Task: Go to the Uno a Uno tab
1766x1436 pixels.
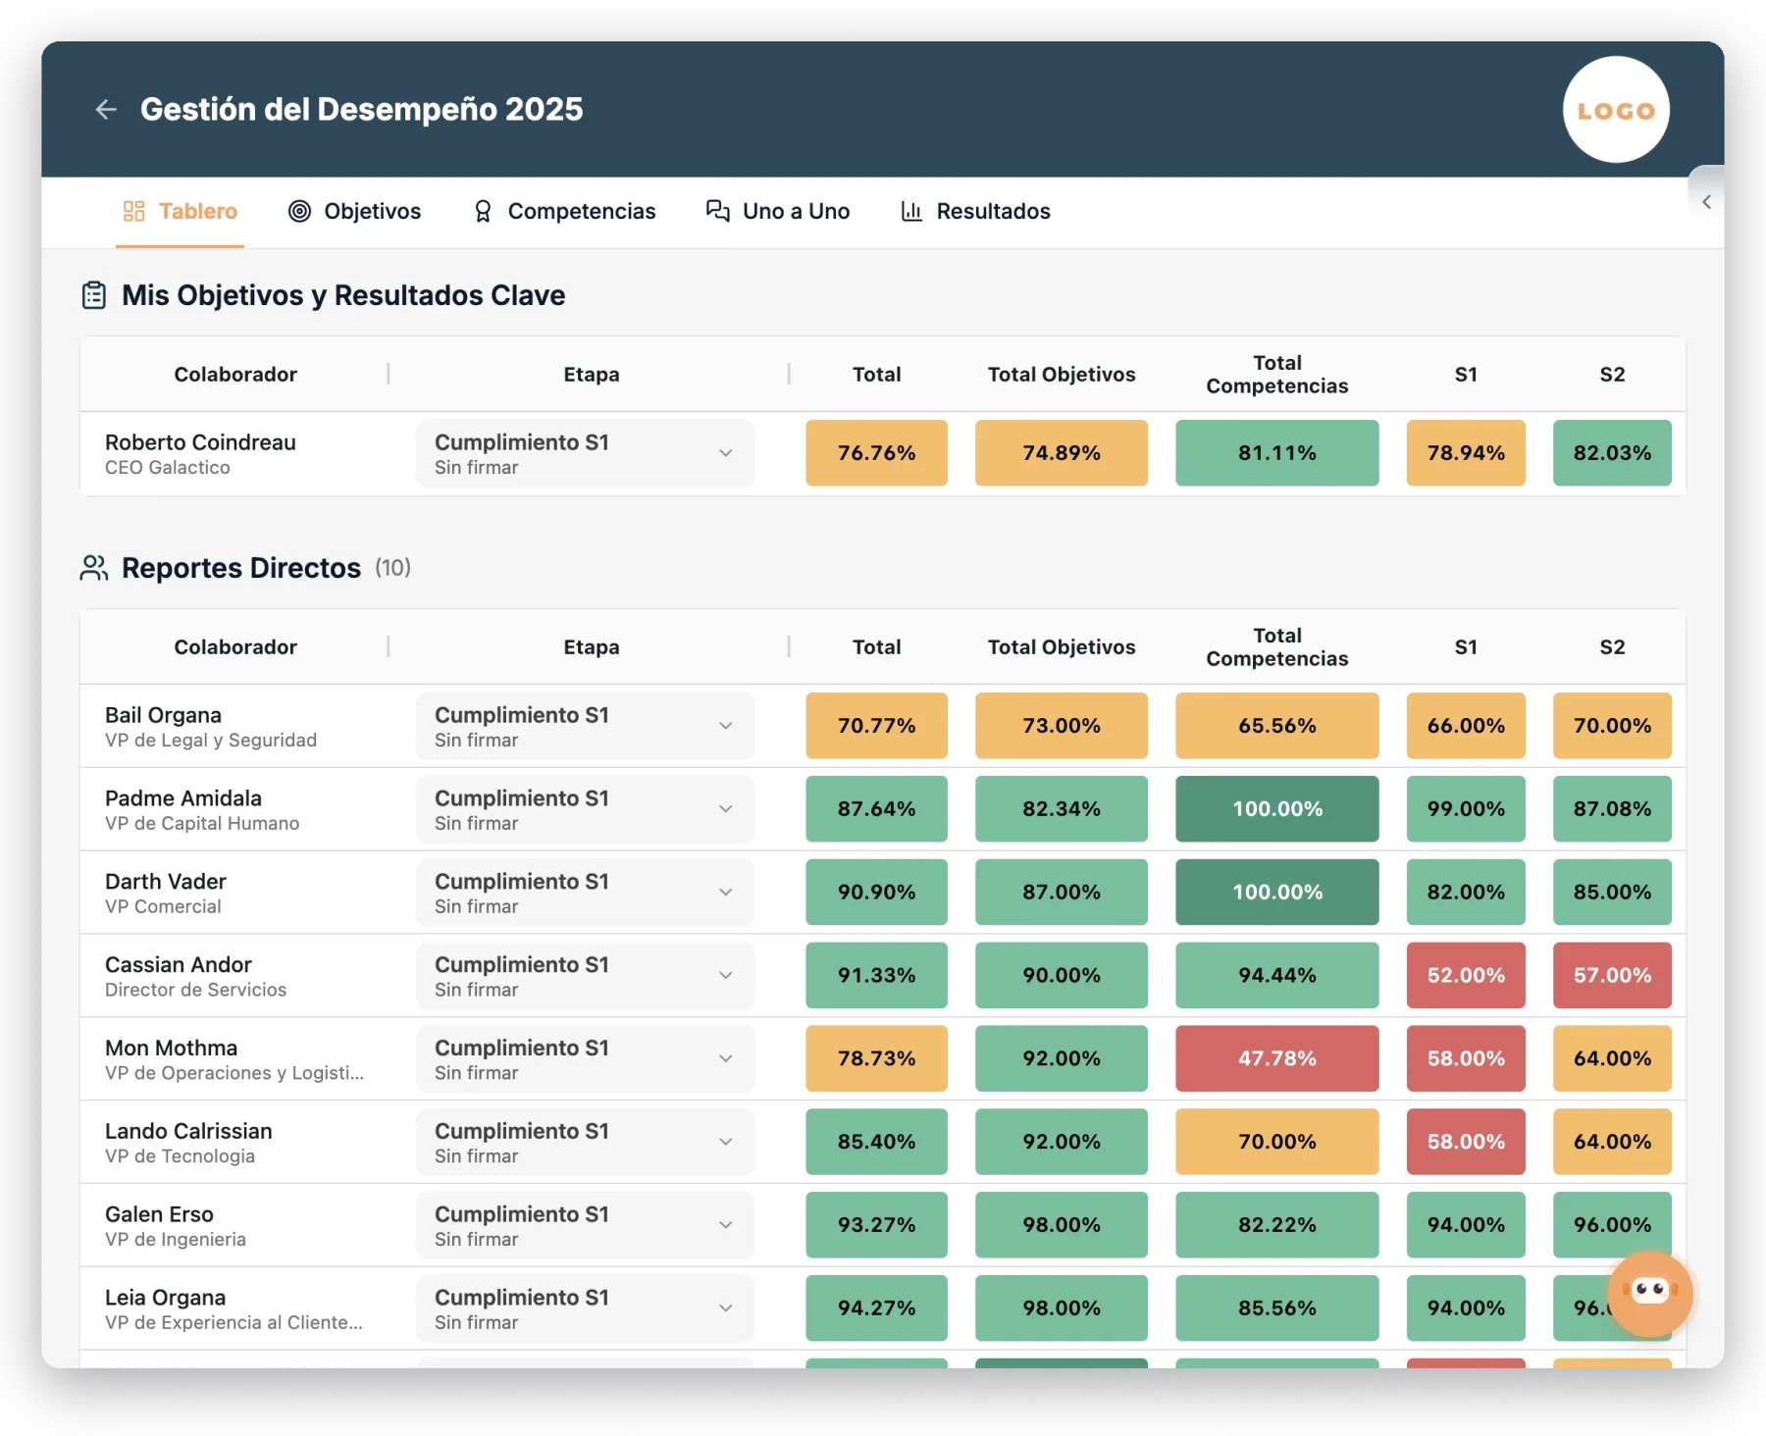Action: point(778,212)
